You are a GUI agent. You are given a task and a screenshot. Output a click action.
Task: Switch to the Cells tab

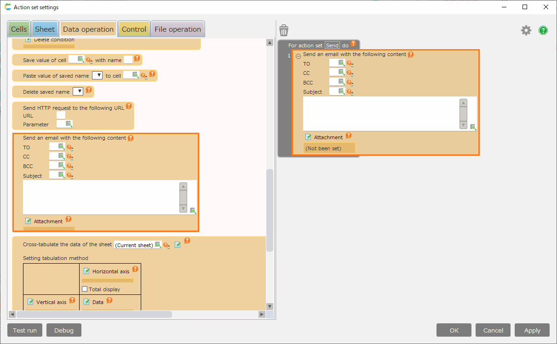[x=19, y=29]
